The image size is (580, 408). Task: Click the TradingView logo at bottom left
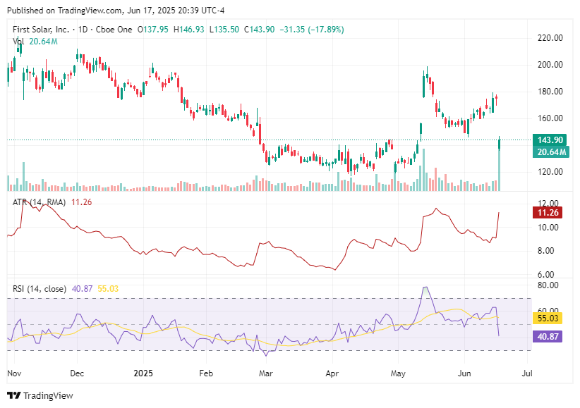click(x=40, y=395)
